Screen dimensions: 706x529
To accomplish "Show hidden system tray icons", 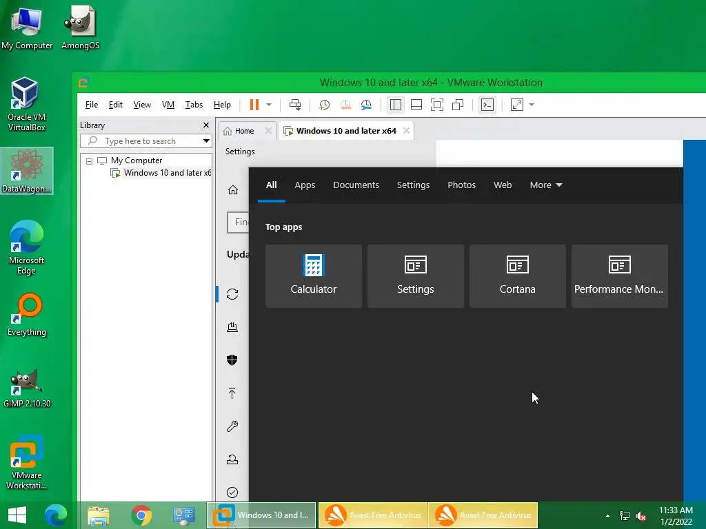I will click(607, 515).
